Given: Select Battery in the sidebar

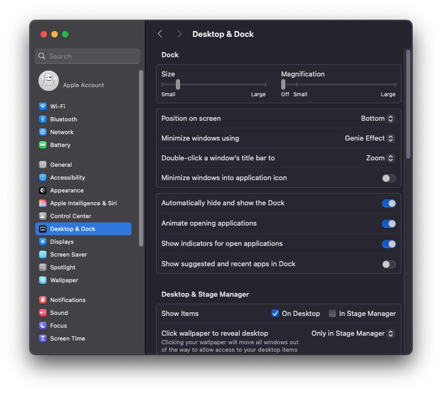Looking at the screenshot, I should [83, 145].
